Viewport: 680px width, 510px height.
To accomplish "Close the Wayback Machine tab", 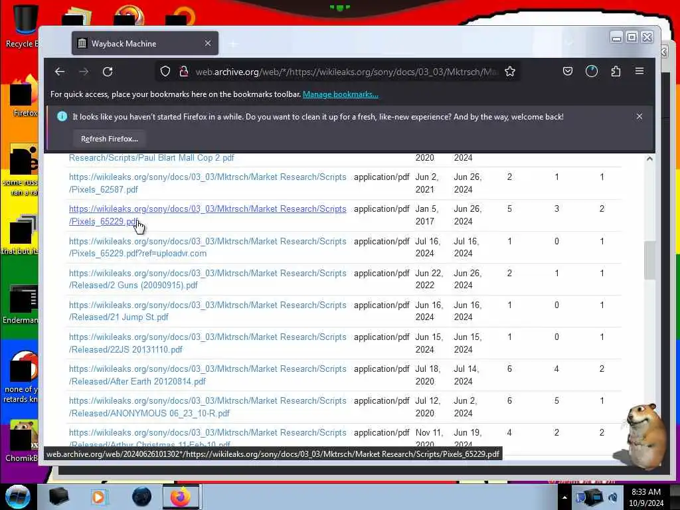I will click(208, 43).
